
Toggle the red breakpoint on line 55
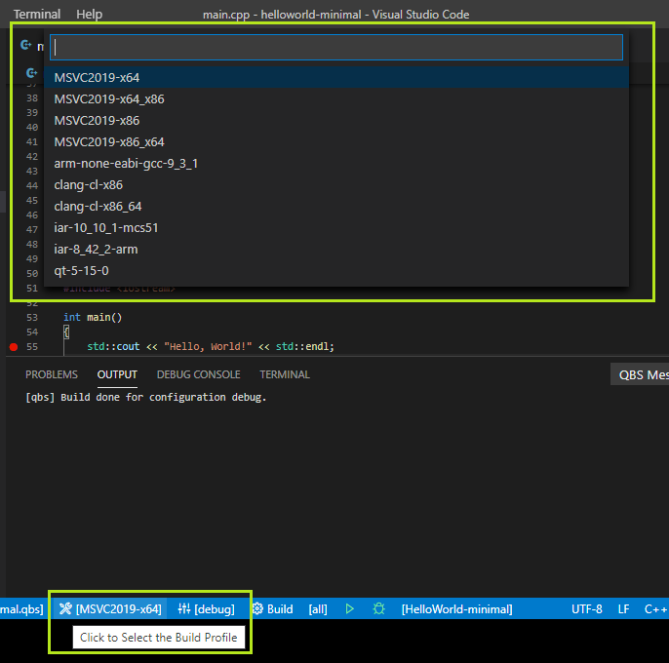(x=14, y=347)
